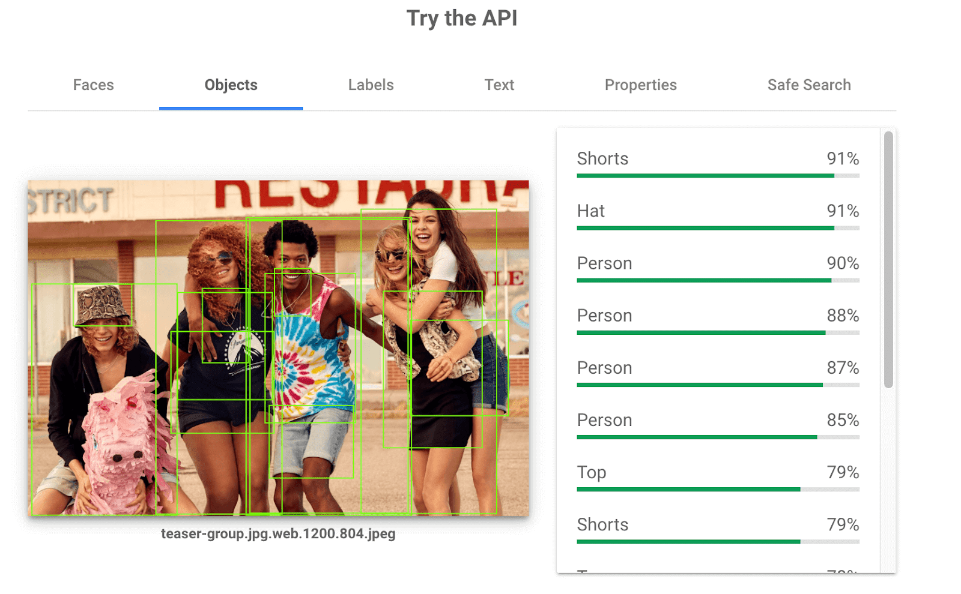Switch to the Properties tab
The image size is (961, 594).
point(640,85)
